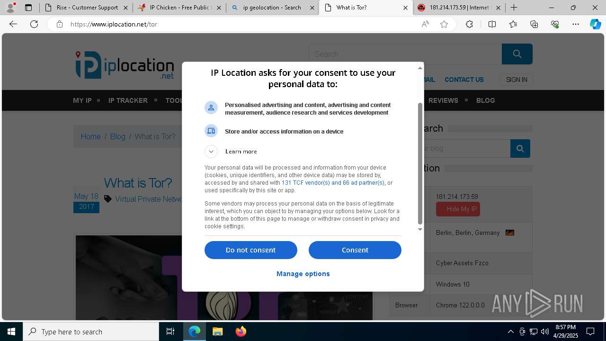Go to Blog breadcrumb link

coord(118,136)
